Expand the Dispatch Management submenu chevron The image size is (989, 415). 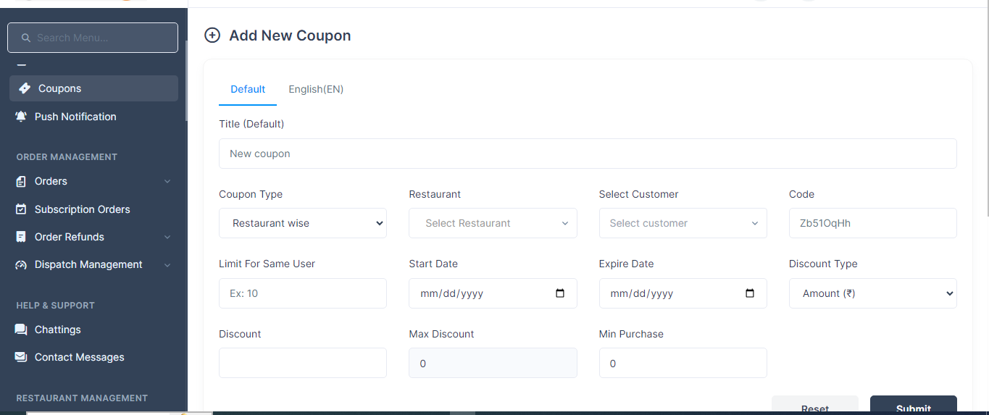[x=167, y=265]
